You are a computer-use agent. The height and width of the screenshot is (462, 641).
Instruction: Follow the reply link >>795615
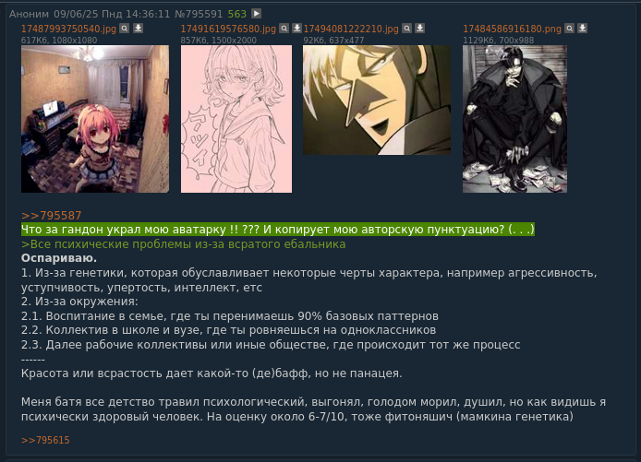pos(45,440)
